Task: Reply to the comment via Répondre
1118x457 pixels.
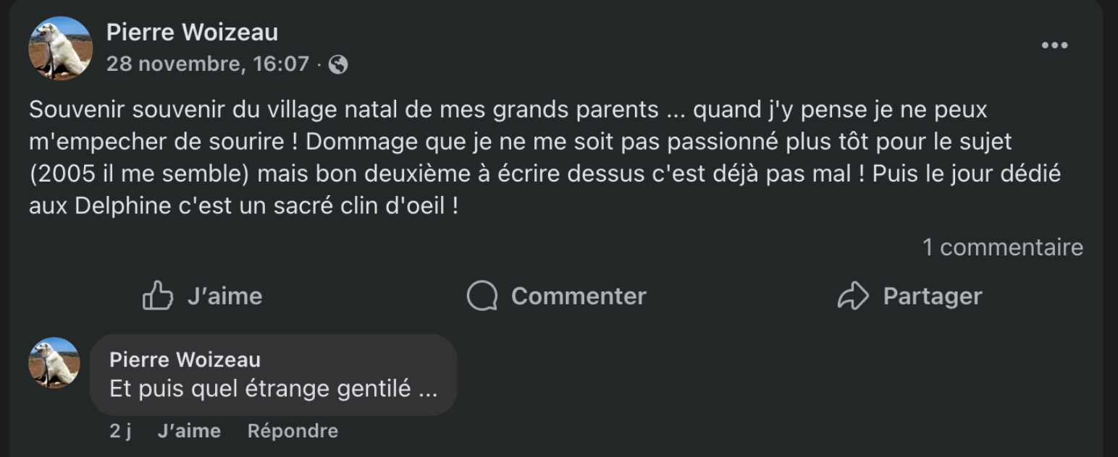Action: [x=293, y=431]
